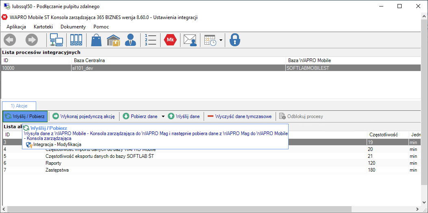Screen dimensions: 428x213
Task: Open the Dokumenty menu
Action: pyautogui.click(x=73, y=27)
